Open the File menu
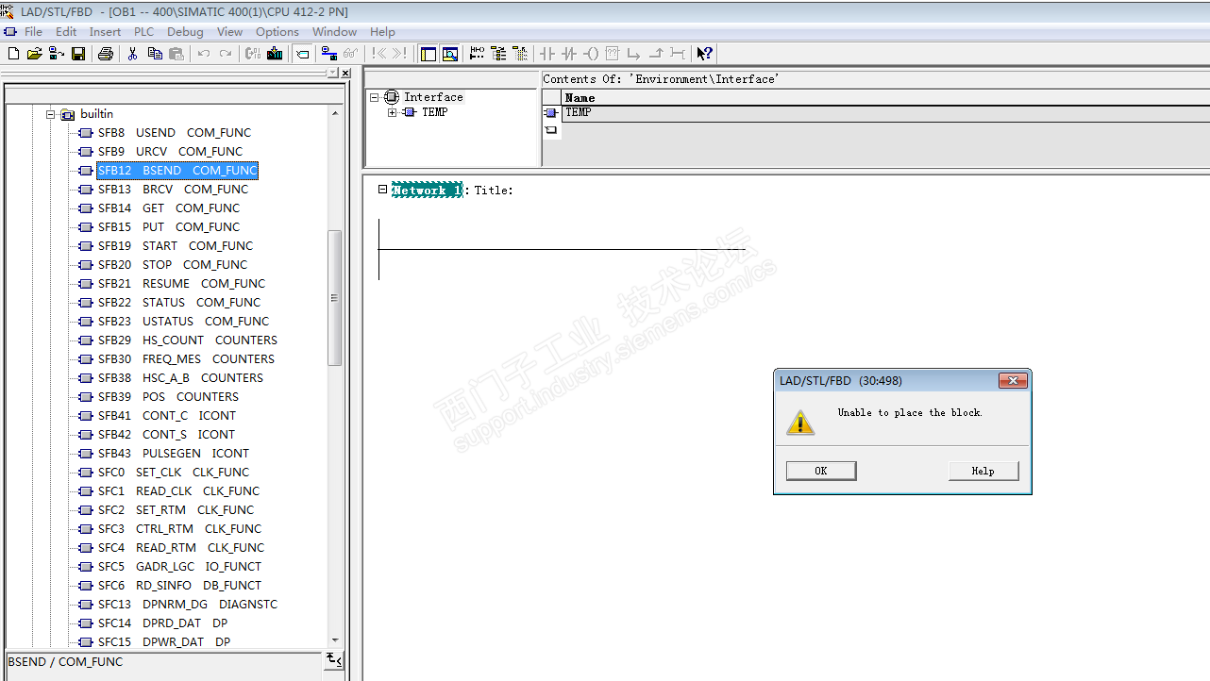Image resolution: width=1210 pixels, height=681 pixels. (33, 32)
